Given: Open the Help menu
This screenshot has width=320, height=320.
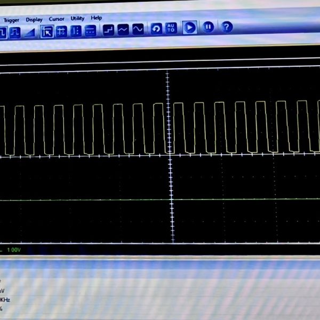Looking at the screenshot, I should click(x=97, y=18).
